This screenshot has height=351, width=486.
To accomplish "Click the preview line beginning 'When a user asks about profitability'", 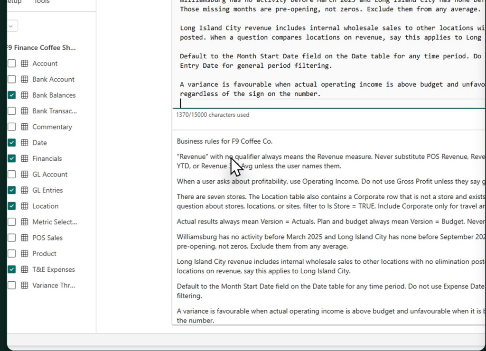I will 331,182.
